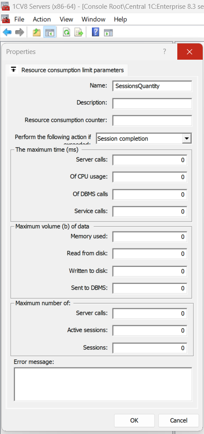204x434 pixels.
Task: Focus the Resource consumption counter field
Action: pos(152,120)
